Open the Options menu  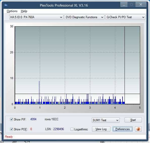(x=12, y=11)
